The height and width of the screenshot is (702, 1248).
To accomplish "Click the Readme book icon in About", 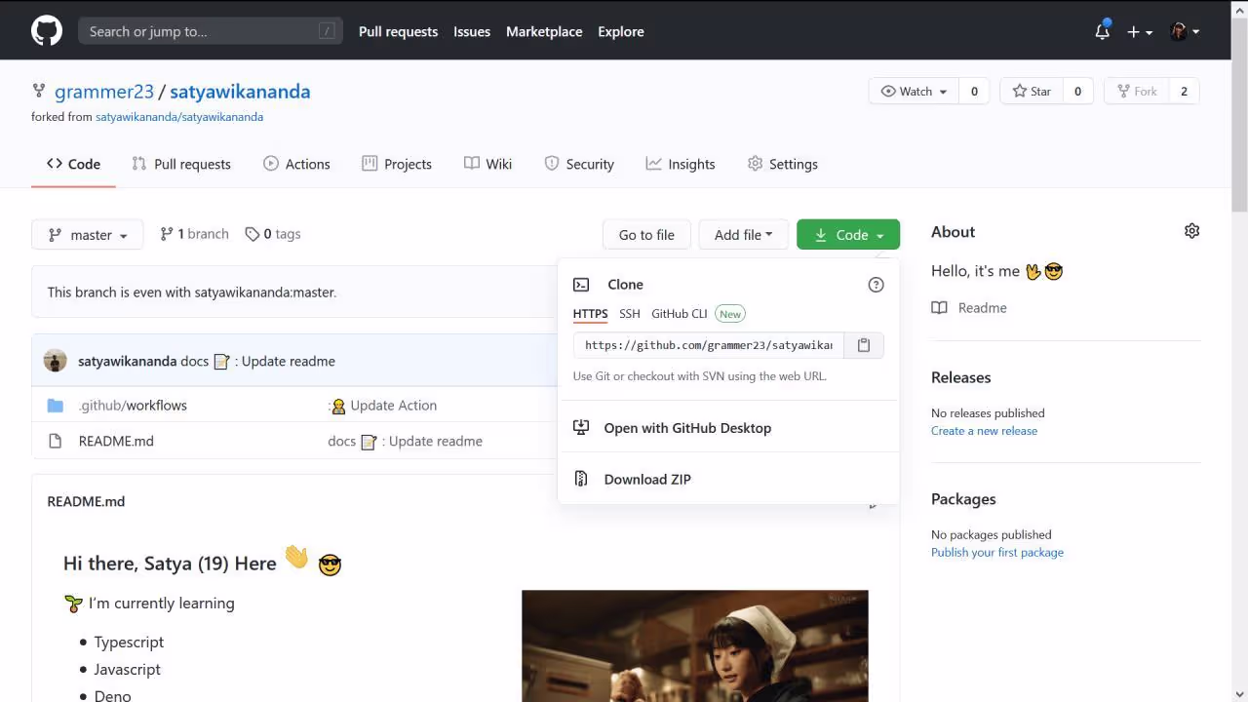I will (939, 308).
